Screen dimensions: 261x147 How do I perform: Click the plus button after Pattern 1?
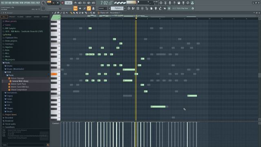click(125, 8)
